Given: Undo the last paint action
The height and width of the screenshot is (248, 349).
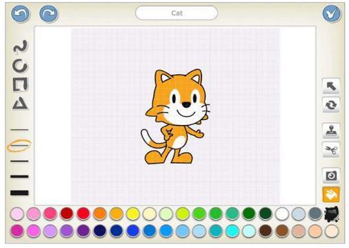Looking at the screenshot, I should click(x=21, y=14).
